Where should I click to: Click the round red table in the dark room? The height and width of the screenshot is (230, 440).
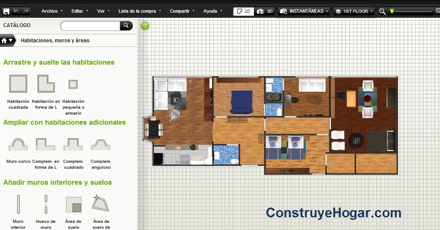(x=368, y=99)
